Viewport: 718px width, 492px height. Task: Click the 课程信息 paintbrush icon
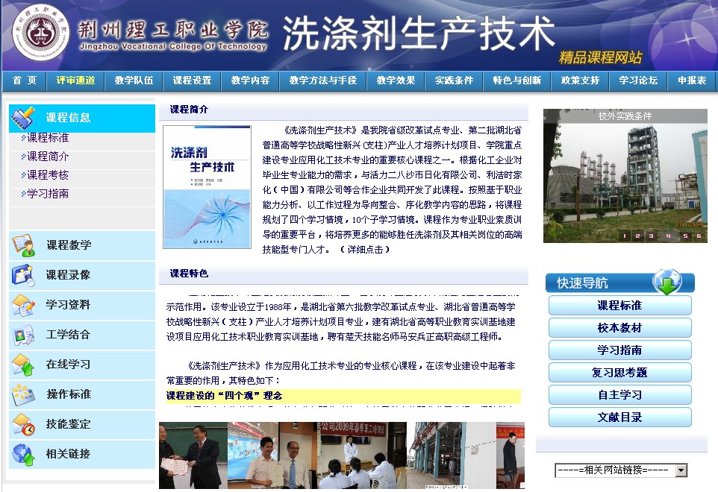(x=23, y=117)
